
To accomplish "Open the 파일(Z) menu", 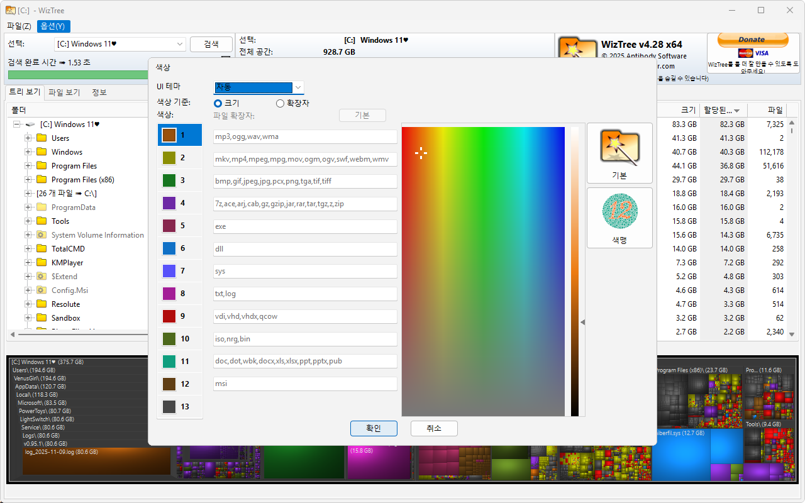I will [x=19, y=26].
